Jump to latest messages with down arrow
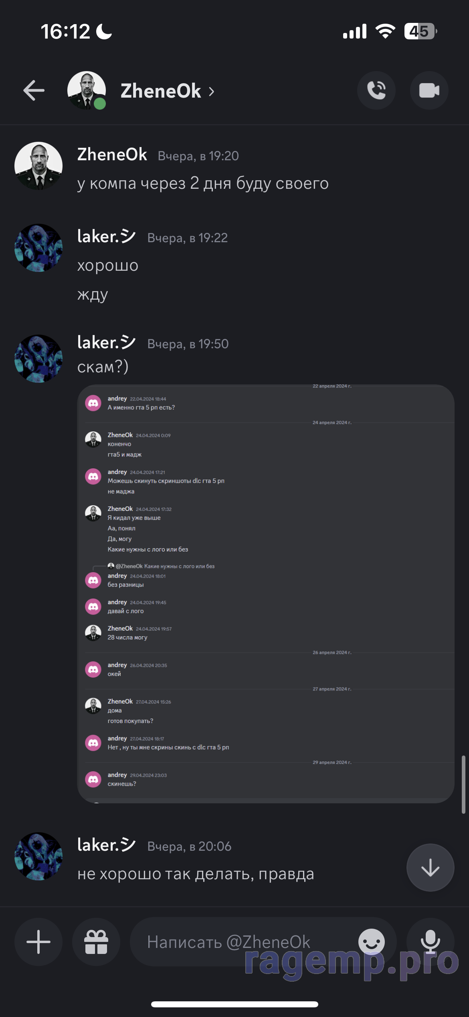This screenshot has width=469, height=1017. pos(431,868)
